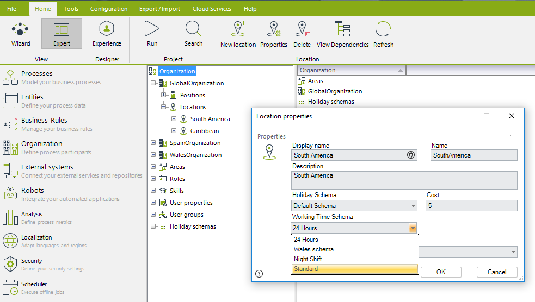Open the Localization module
The width and height of the screenshot is (535, 302).
pyautogui.click(x=44, y=241)
